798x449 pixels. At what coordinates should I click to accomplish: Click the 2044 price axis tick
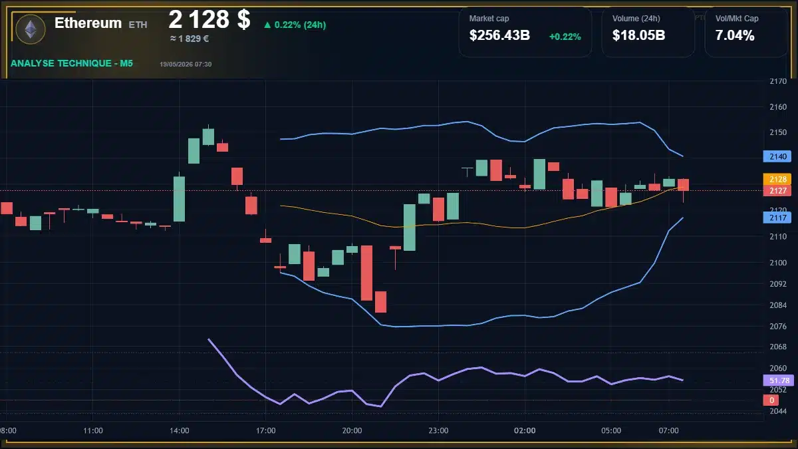777,411
